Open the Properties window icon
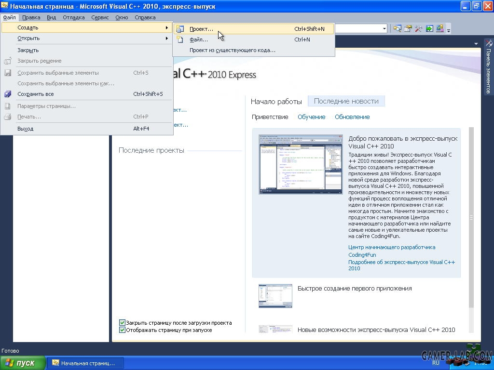The width and height of the screenshot is (494, 370). (x=408, y=28)
